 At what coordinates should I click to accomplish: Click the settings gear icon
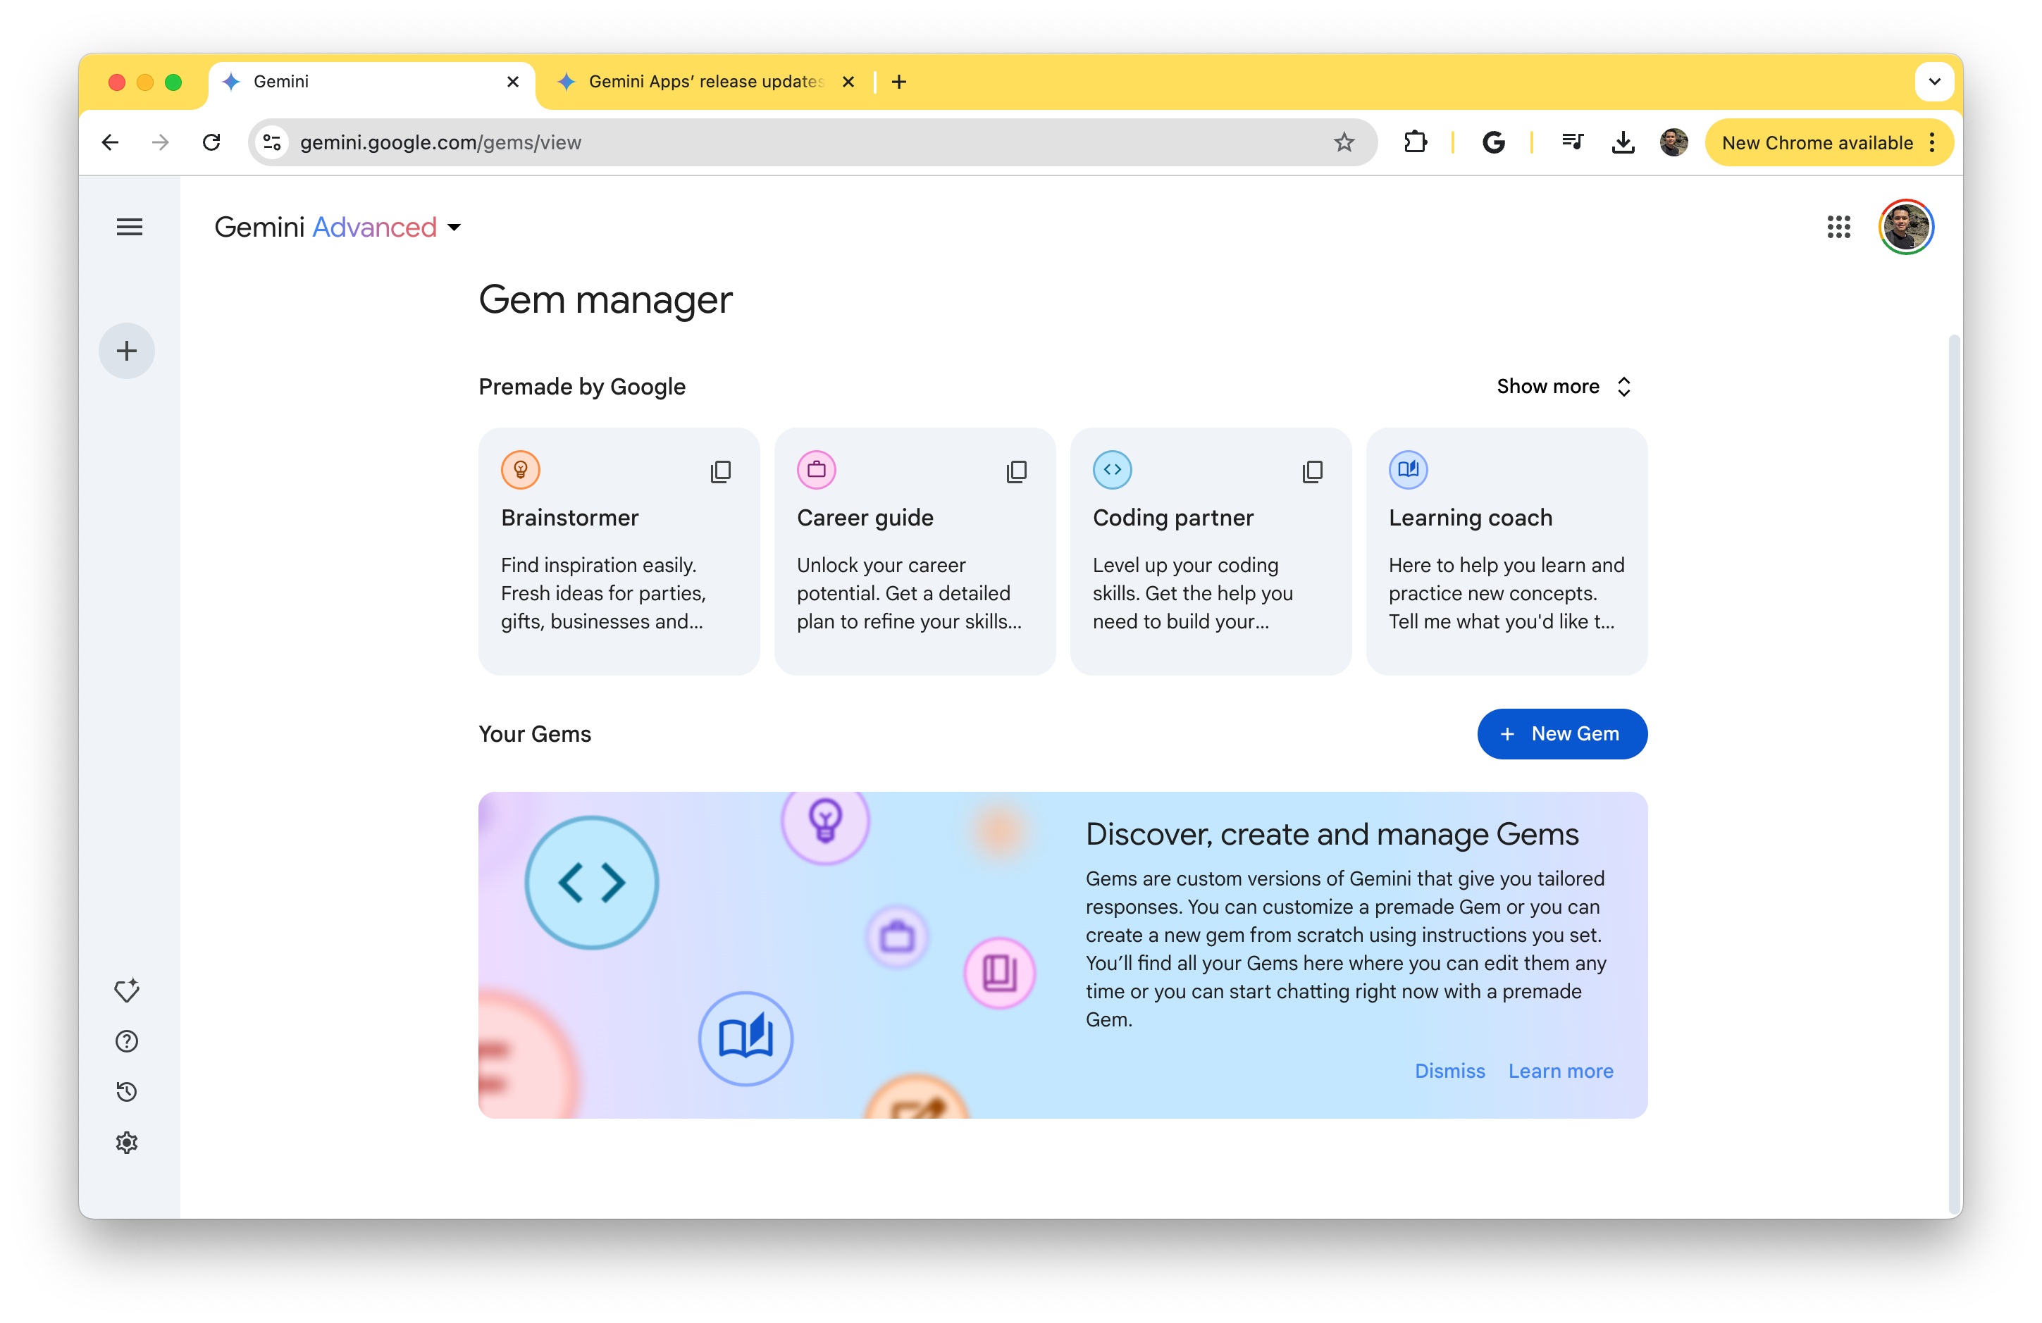(127, 1143)
